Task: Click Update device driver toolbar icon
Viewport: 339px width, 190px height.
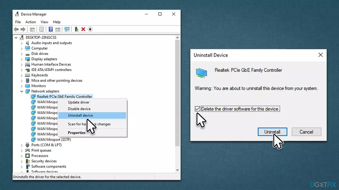Action: click(77, 29)
